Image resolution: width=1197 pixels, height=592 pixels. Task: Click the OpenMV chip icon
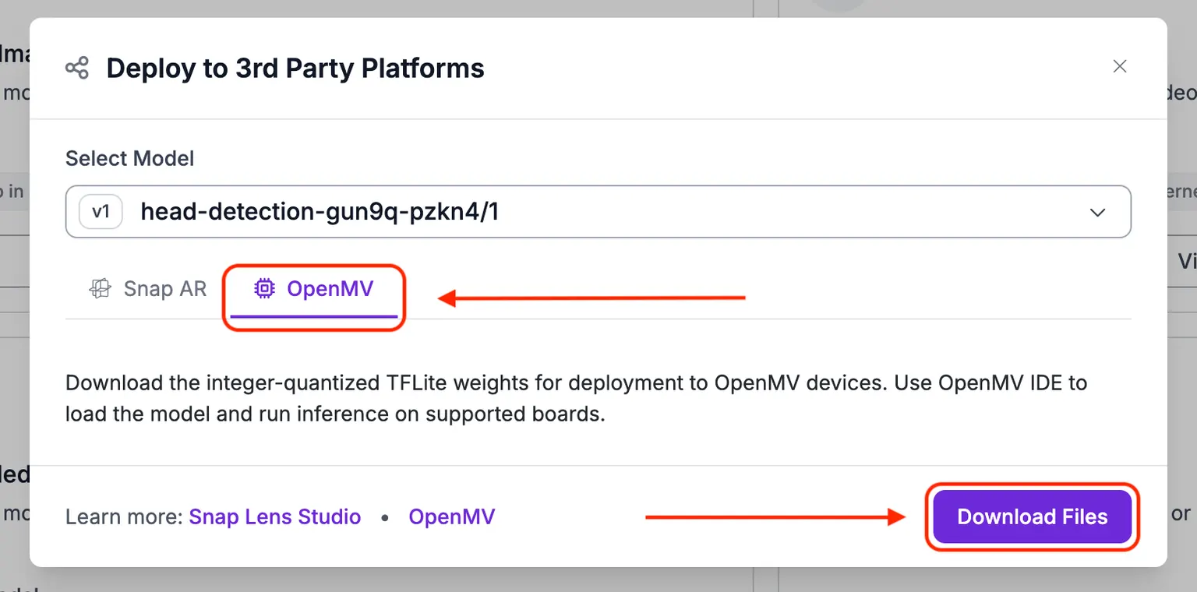pyautogui.click(x=265, y=289)
